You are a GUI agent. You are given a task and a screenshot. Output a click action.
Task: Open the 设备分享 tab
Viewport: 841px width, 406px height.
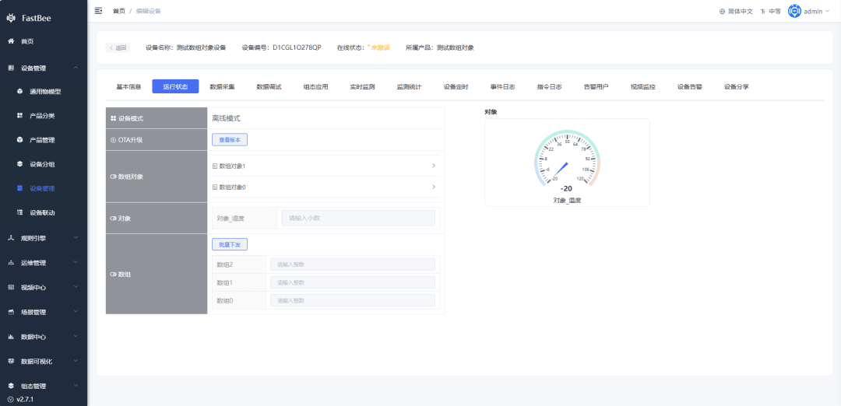click(x=737, y=87)
